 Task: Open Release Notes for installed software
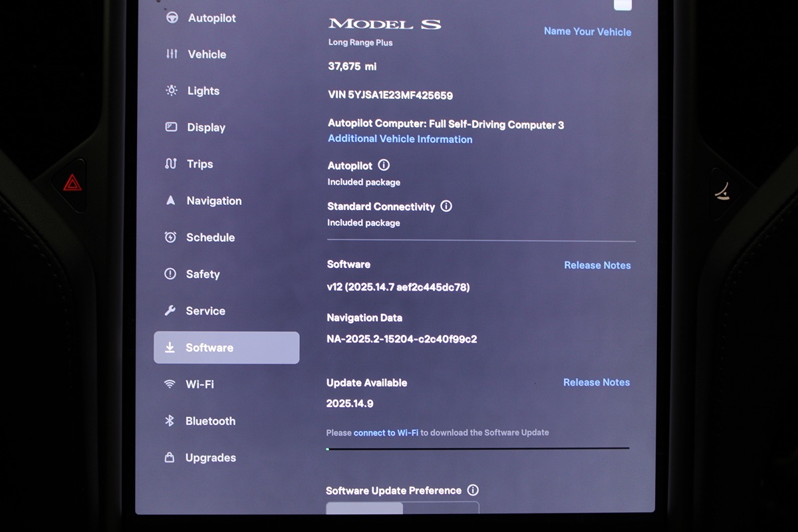tap(597, 265)
